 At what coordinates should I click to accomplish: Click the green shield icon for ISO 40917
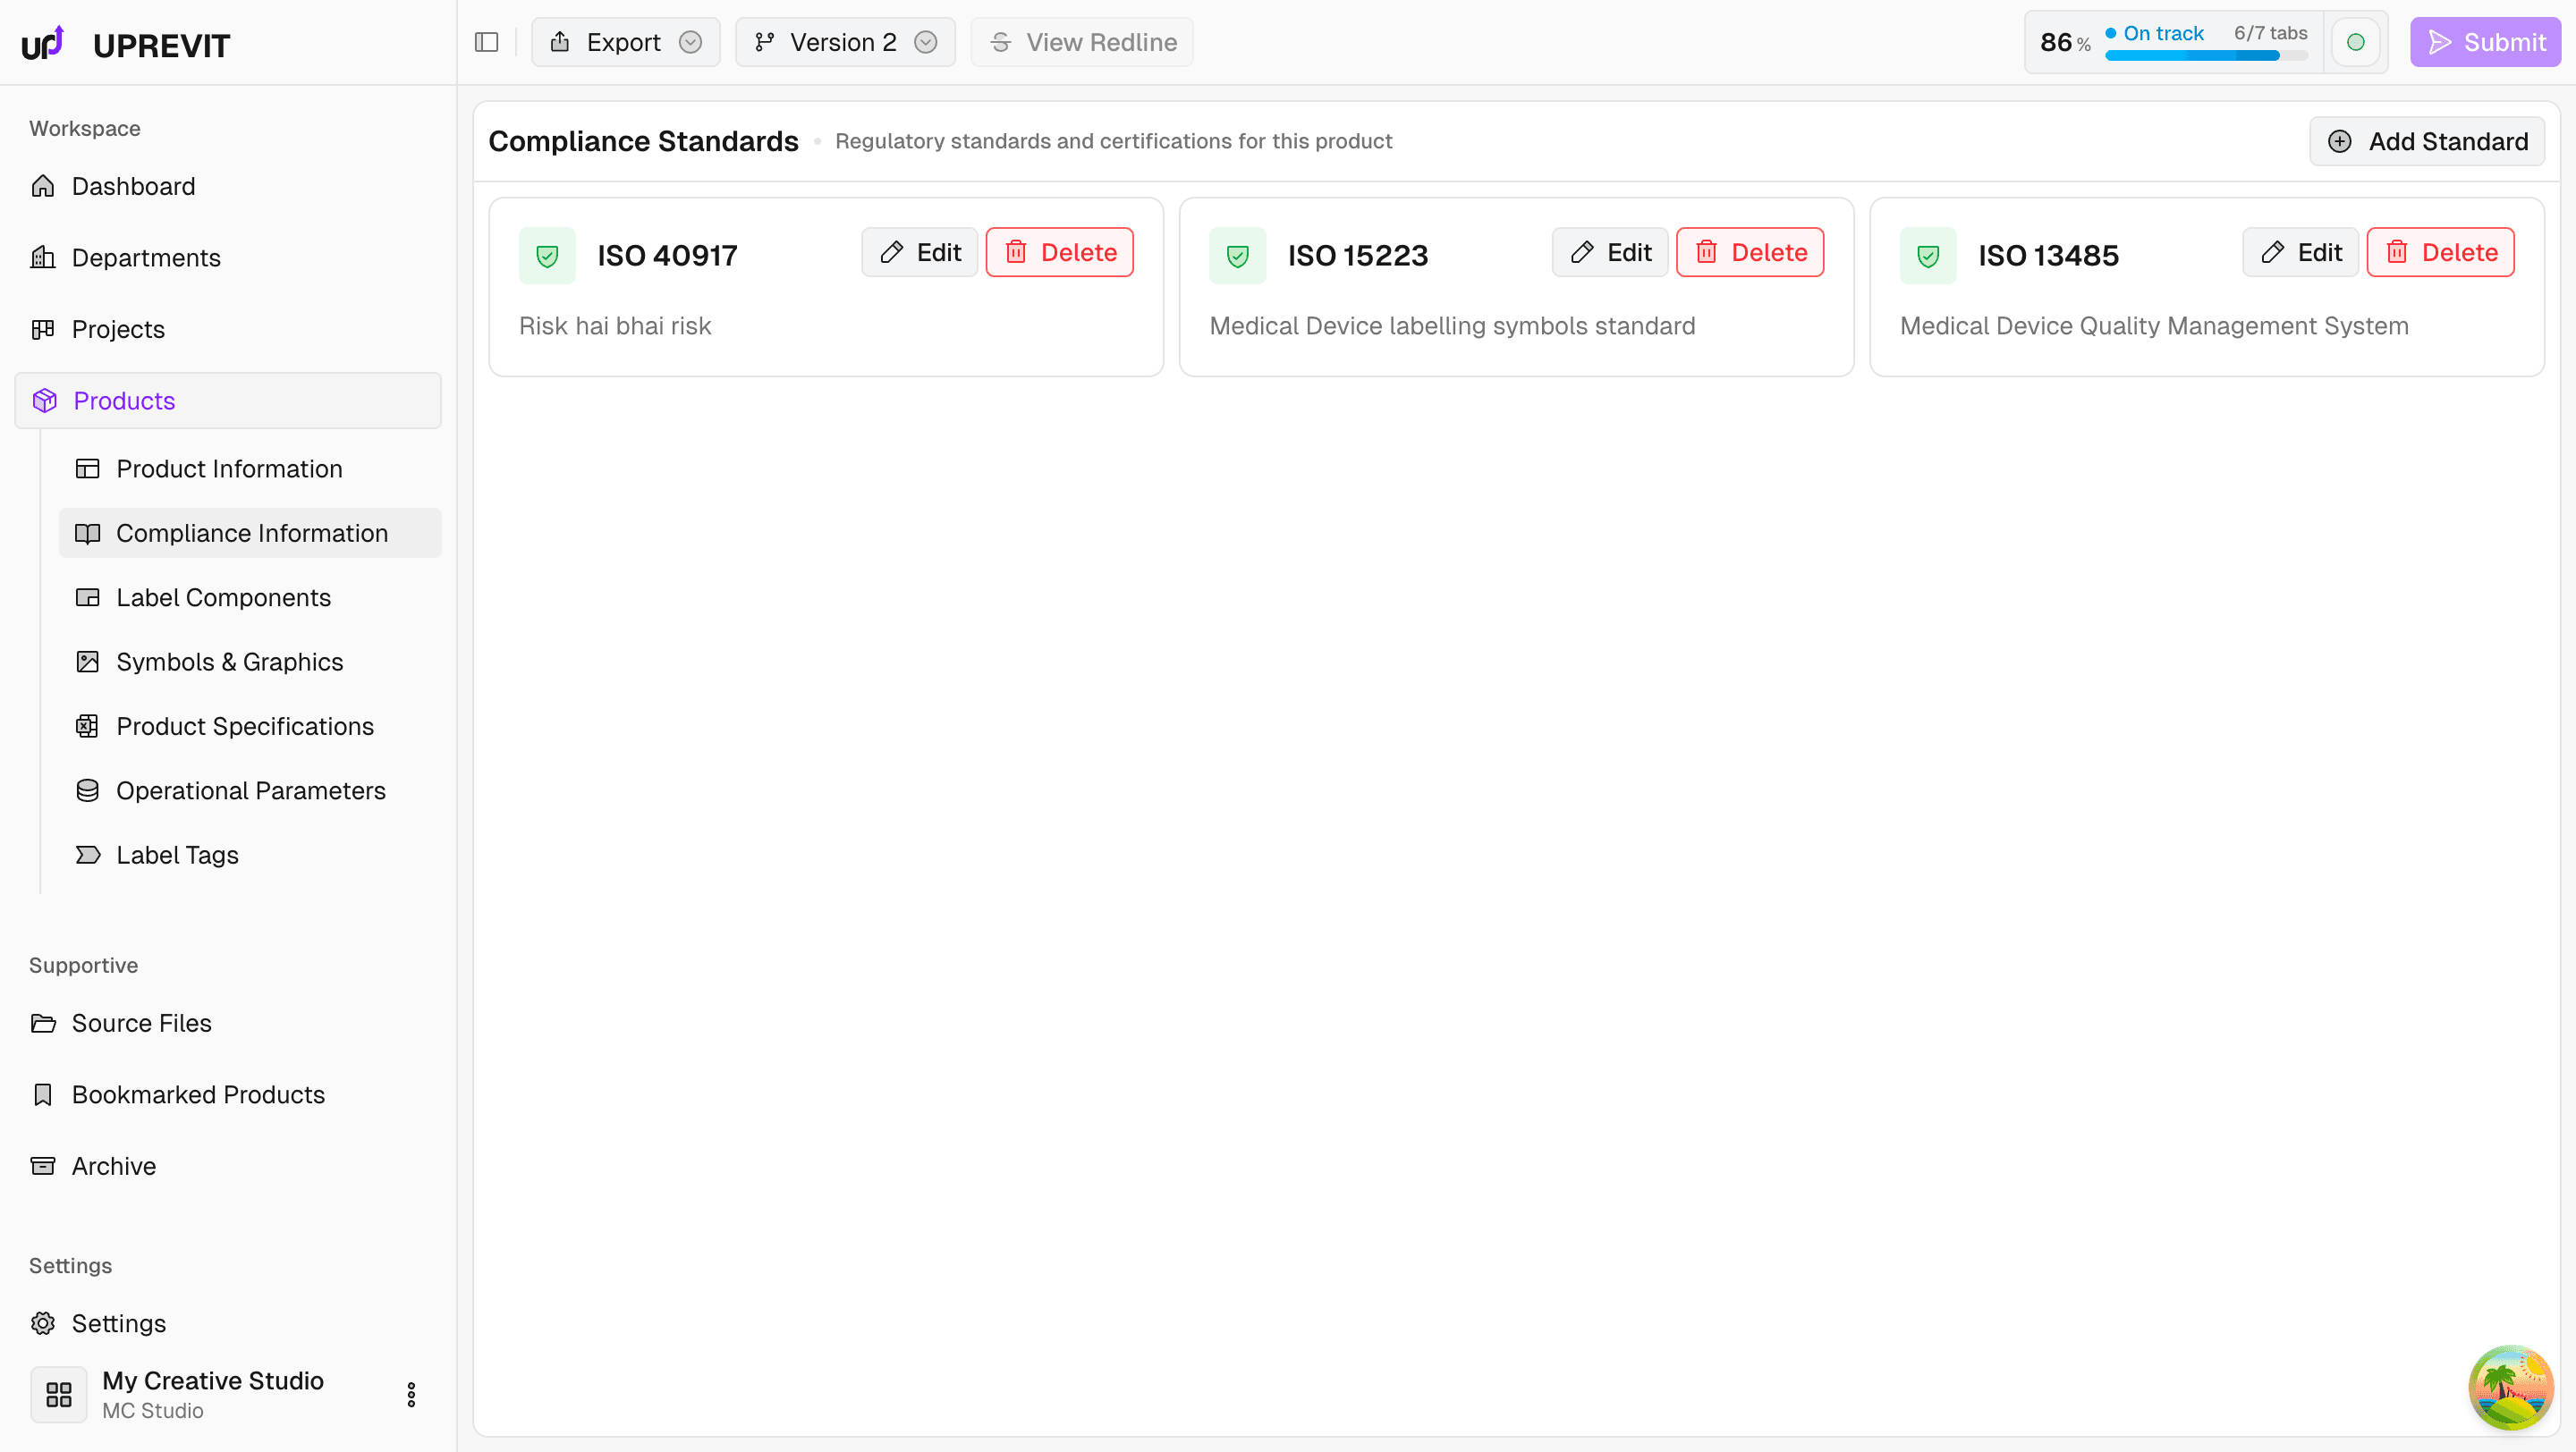[547, 256]
